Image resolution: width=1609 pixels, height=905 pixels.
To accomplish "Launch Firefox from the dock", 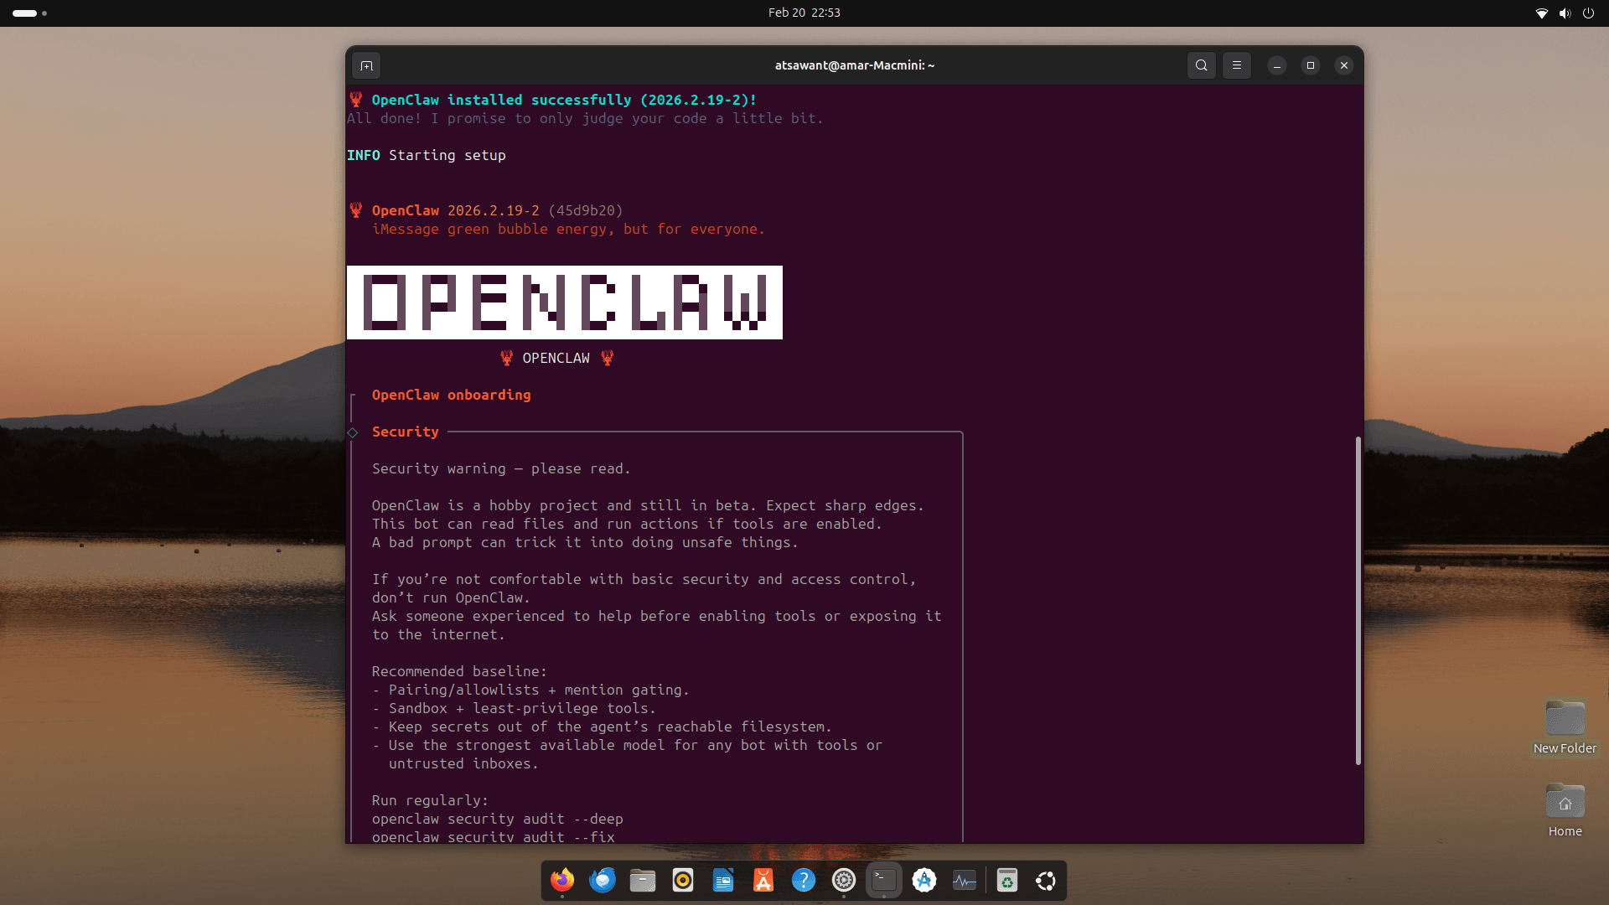I will point(562,881).
